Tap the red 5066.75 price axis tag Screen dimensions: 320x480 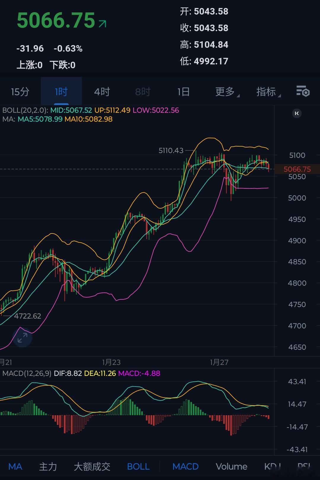(297, 169)
